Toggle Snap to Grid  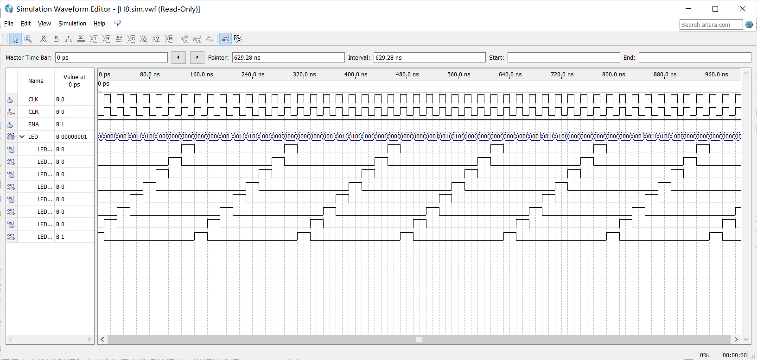[225, 39]
